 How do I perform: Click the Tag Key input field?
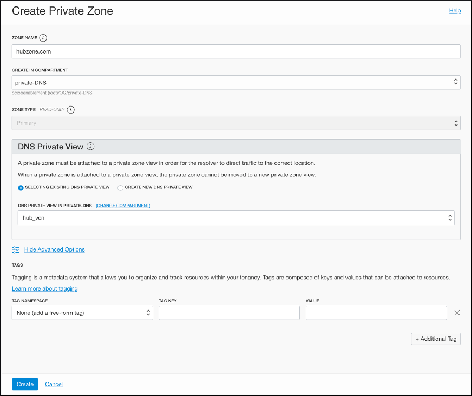pyautogui.click(x=229, y=313)
